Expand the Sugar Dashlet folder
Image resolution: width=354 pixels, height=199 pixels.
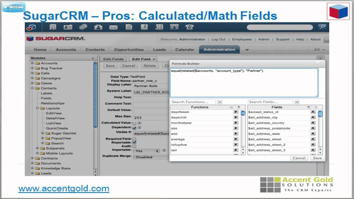[x=43, y=133]
